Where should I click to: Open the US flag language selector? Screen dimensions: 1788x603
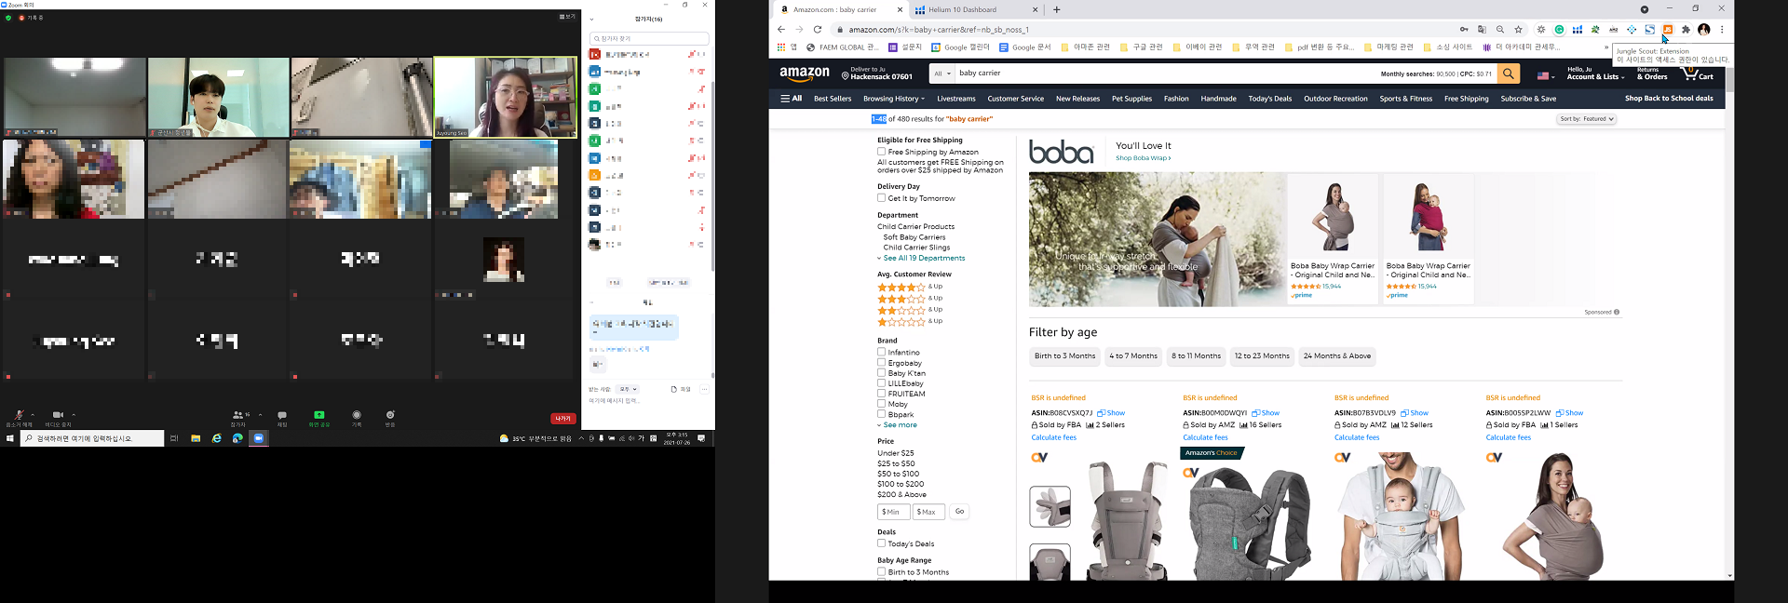(x=1546, y=76)
